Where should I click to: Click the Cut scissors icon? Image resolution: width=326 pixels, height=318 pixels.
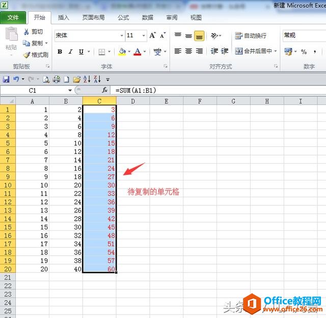pyautogui.click(x=26, y=32)
